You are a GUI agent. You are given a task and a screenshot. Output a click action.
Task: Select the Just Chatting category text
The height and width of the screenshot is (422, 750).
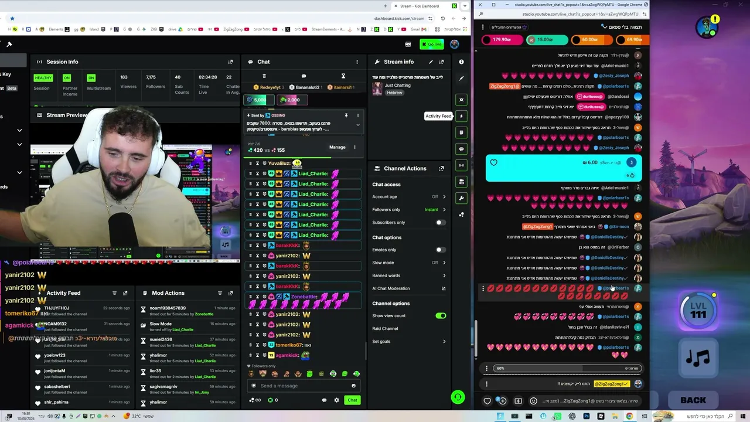(x=398, y=86)
